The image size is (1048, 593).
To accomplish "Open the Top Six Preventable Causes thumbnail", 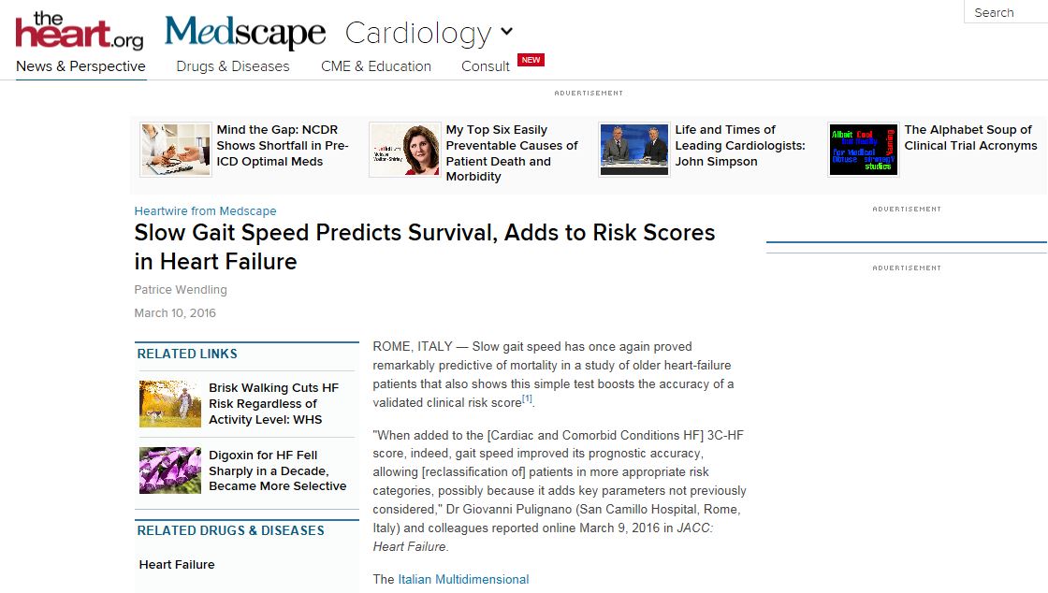I will pyautogui.click(x=404, y=150).
